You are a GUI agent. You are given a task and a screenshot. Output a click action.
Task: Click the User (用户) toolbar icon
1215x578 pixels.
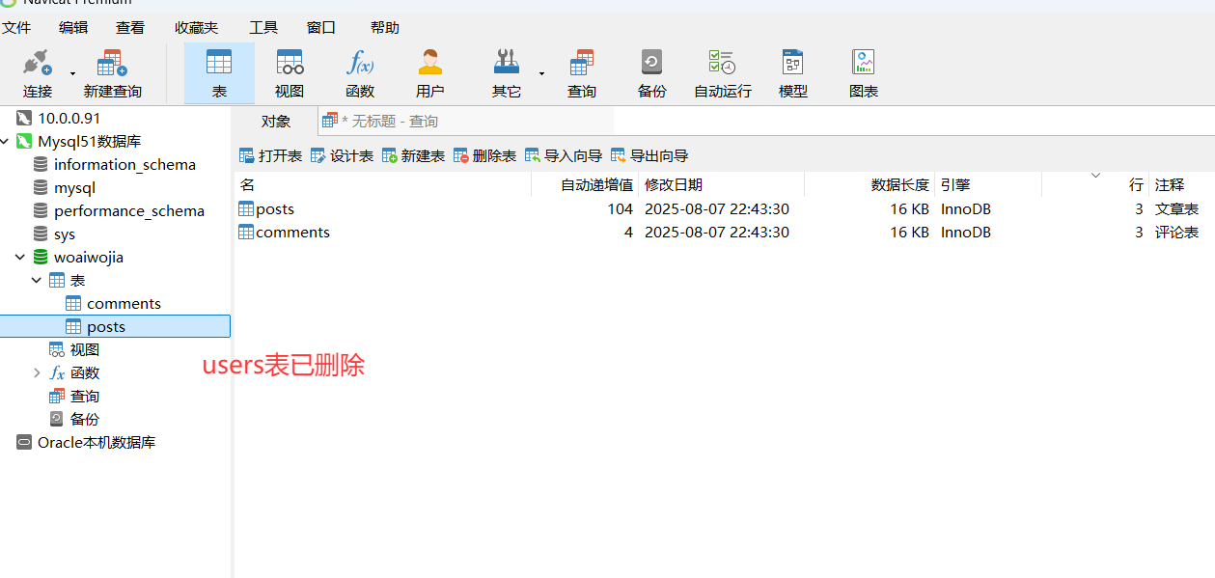429,74
